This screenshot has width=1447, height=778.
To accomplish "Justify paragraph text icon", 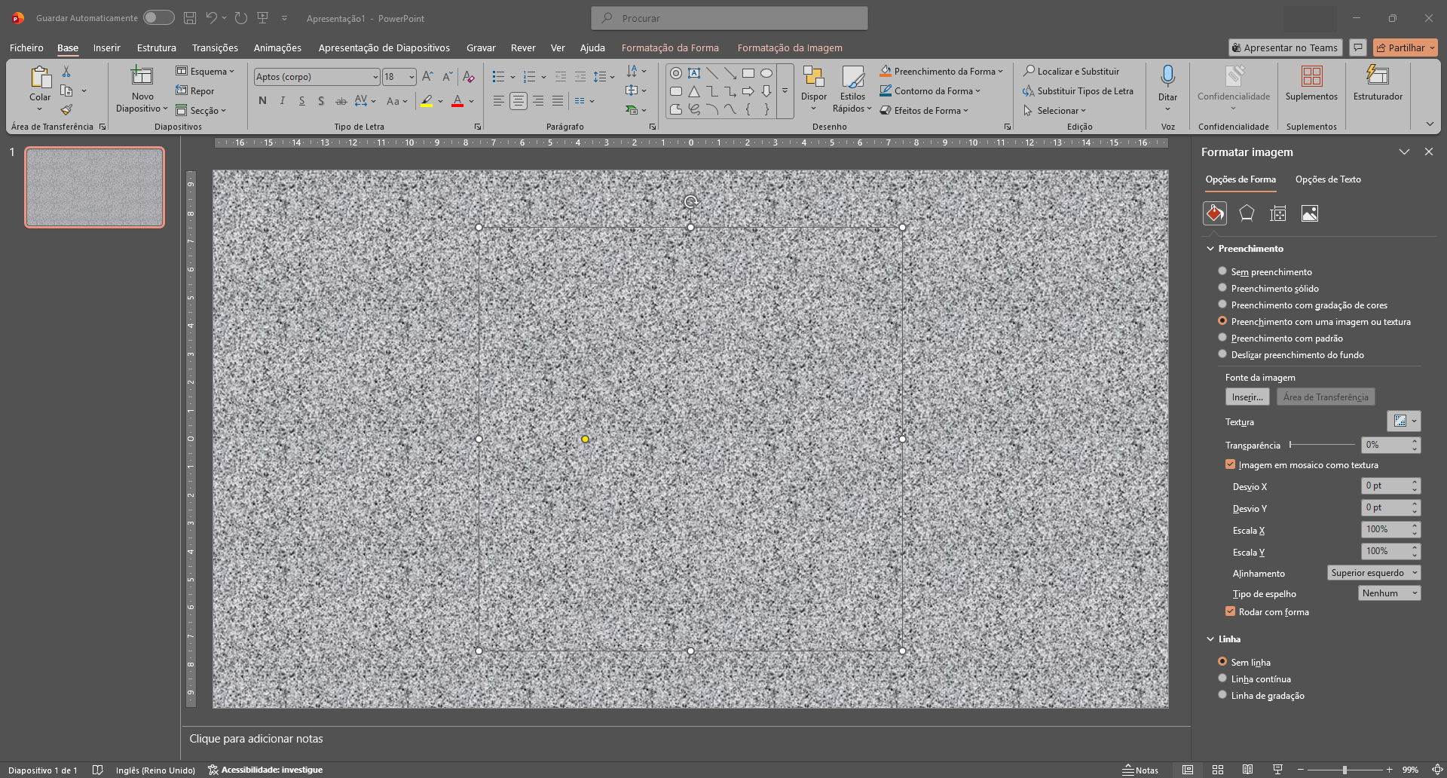I will pyautogui.click(x=557, y=101).
